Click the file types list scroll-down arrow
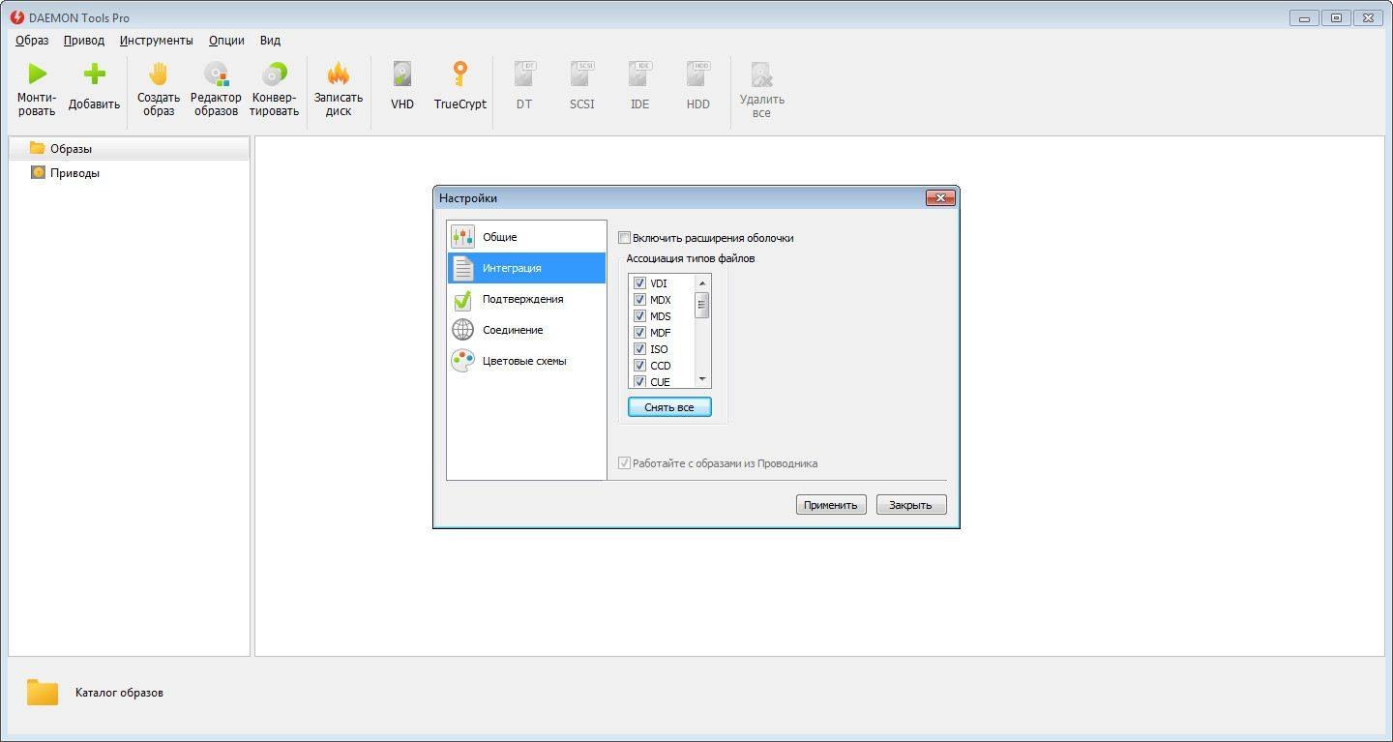Screen dimensions: 1393x742 (x=702, y=380)
